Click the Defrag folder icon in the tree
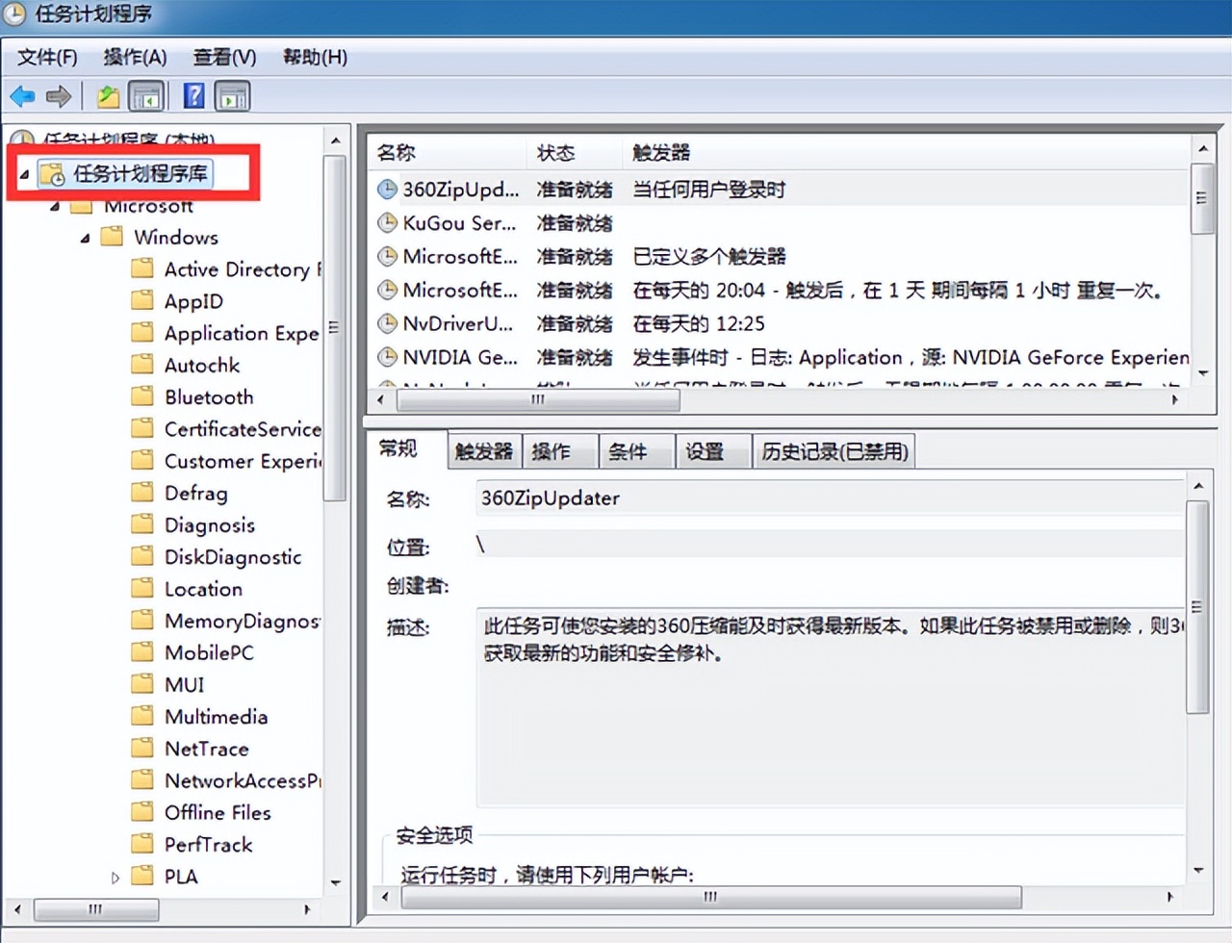The width and height of the screenshot is (1232, 943). point(141,493)
